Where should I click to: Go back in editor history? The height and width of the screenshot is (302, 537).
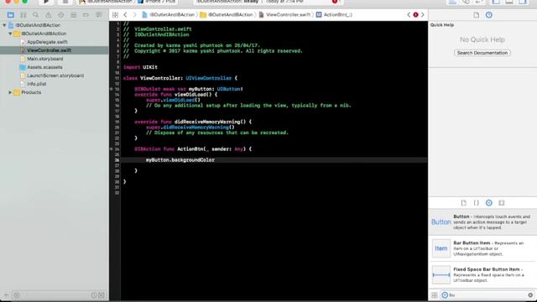click(x=125, y=15)
